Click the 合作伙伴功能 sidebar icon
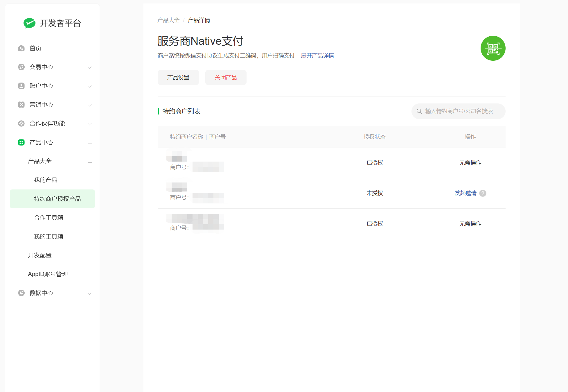Screen dimensions: 568x392 click(x=21, y=123)
